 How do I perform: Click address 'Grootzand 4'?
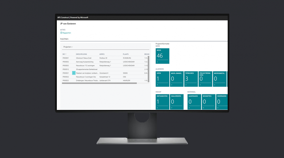pos(104,73)
